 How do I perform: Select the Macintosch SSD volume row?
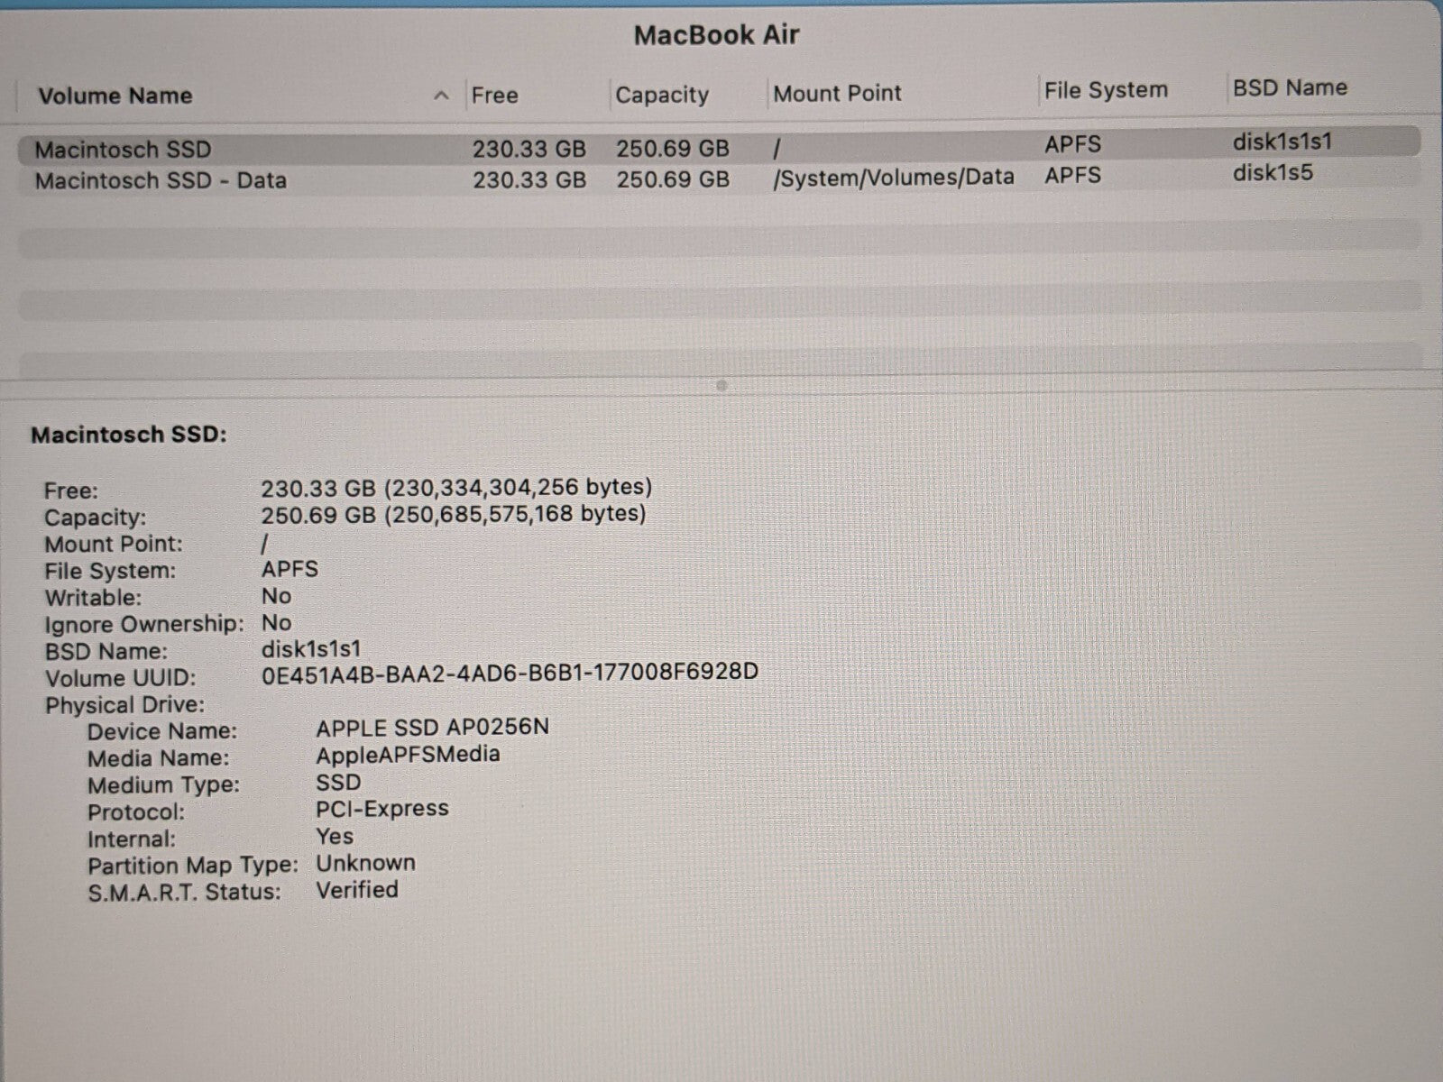(x=123, y=149)
